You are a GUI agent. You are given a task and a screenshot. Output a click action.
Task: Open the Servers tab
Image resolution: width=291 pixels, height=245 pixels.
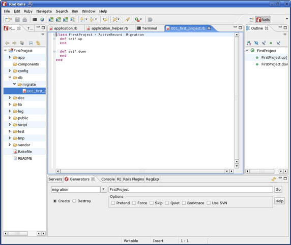point(55,179)
